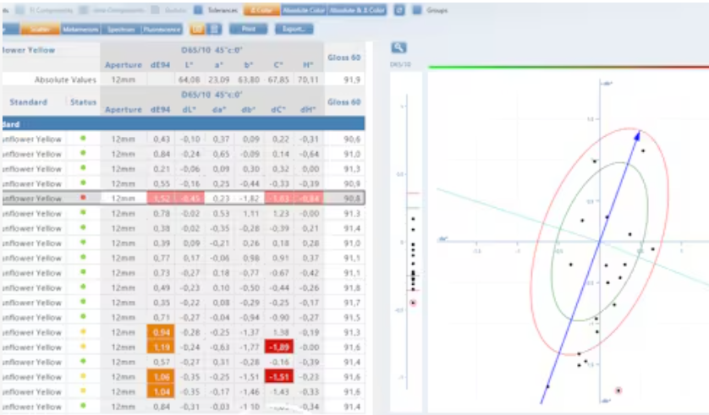Click the Print button
The height and width of the screenshot is (415, 709).
point(248,29)
